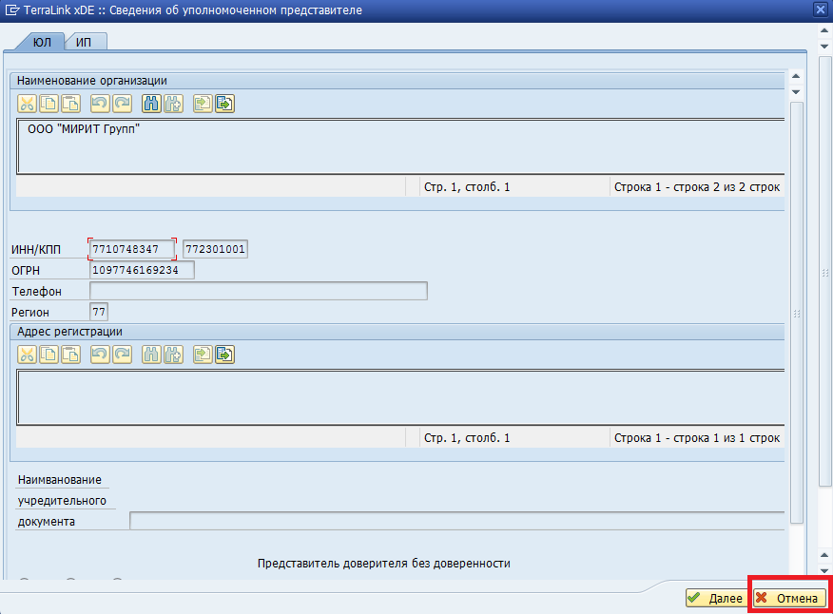This screenshot has width=833, height=614.
Task: Click the Отмена button
Action: (787, 599)
